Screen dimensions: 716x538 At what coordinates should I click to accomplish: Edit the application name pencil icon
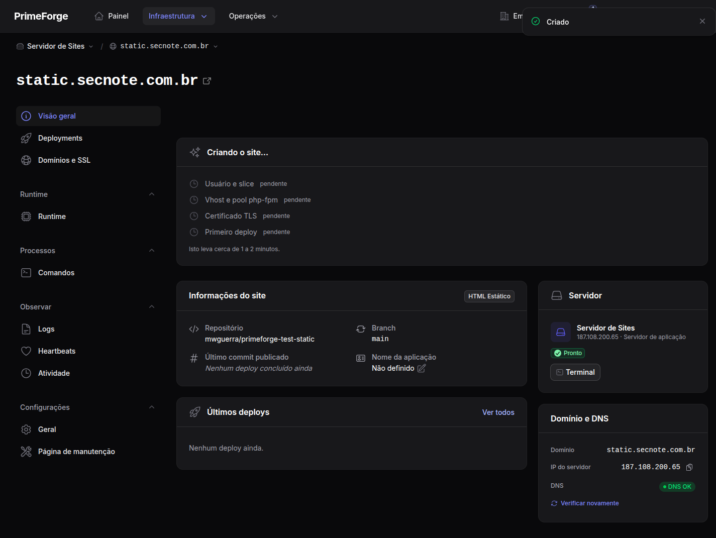coord(422,368)
